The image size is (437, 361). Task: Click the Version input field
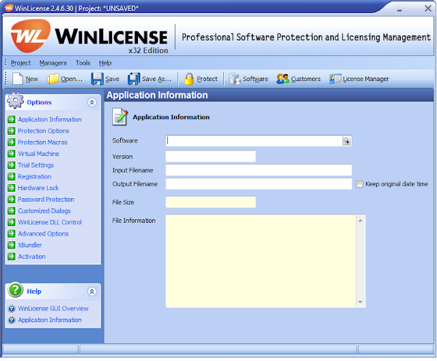pyautogui.click(x=210, y=156)
